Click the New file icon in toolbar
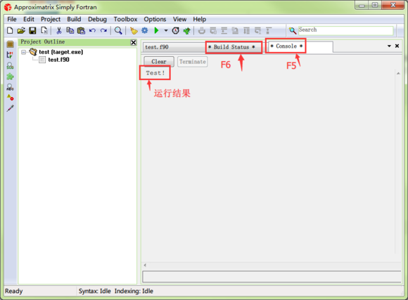 click(10, 31)
